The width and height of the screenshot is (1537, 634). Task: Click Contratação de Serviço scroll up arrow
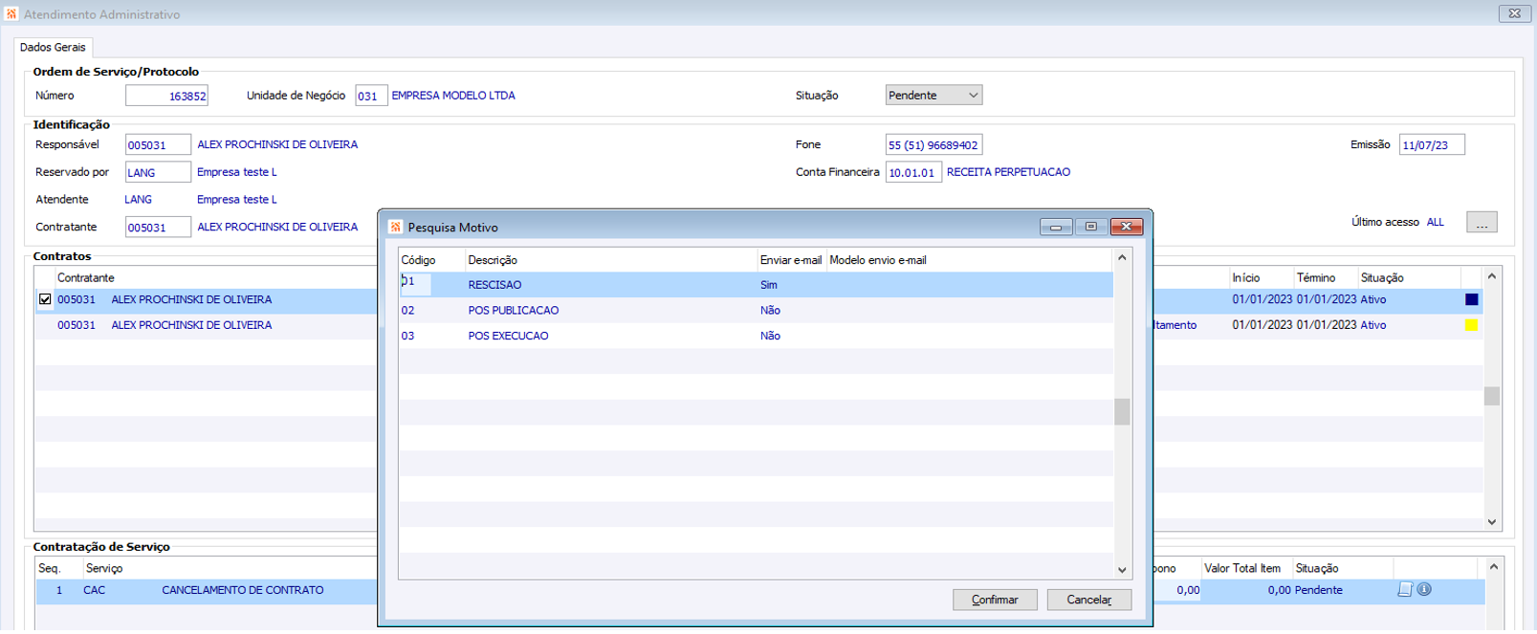pos(1494,567)
